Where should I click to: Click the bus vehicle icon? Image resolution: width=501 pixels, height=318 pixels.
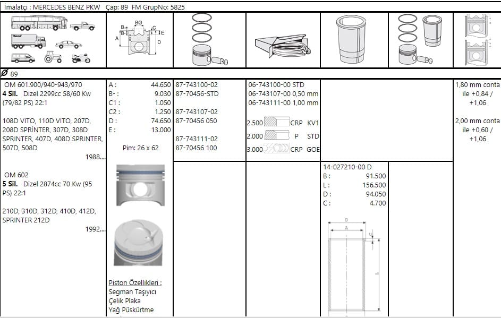(39, 23)
